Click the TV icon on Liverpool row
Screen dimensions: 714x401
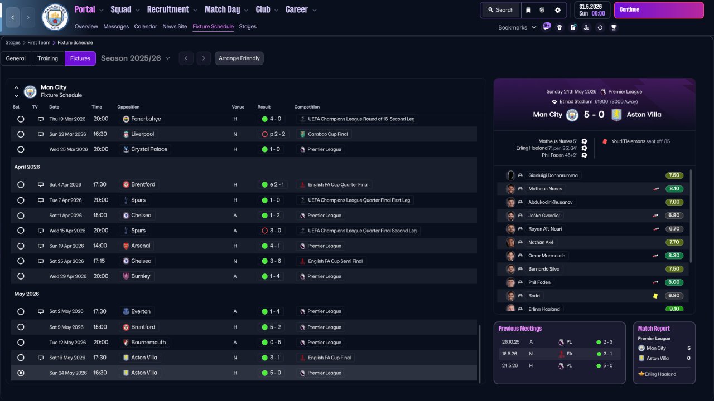tap(40, 134)
